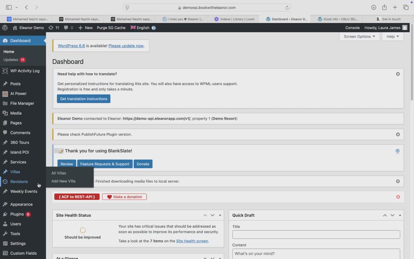The image size is (414, 259).
Task: Move Site Health Status widget up
Action: click(205, 215)
